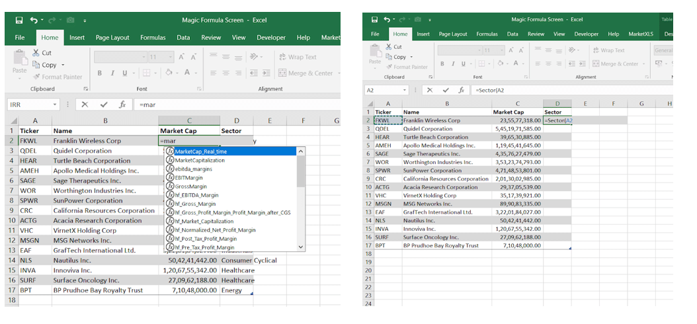The height and width of the screenshot is (324, 697).
Task: Open File menu in left Excel window
Action: (x=20, y=38)
